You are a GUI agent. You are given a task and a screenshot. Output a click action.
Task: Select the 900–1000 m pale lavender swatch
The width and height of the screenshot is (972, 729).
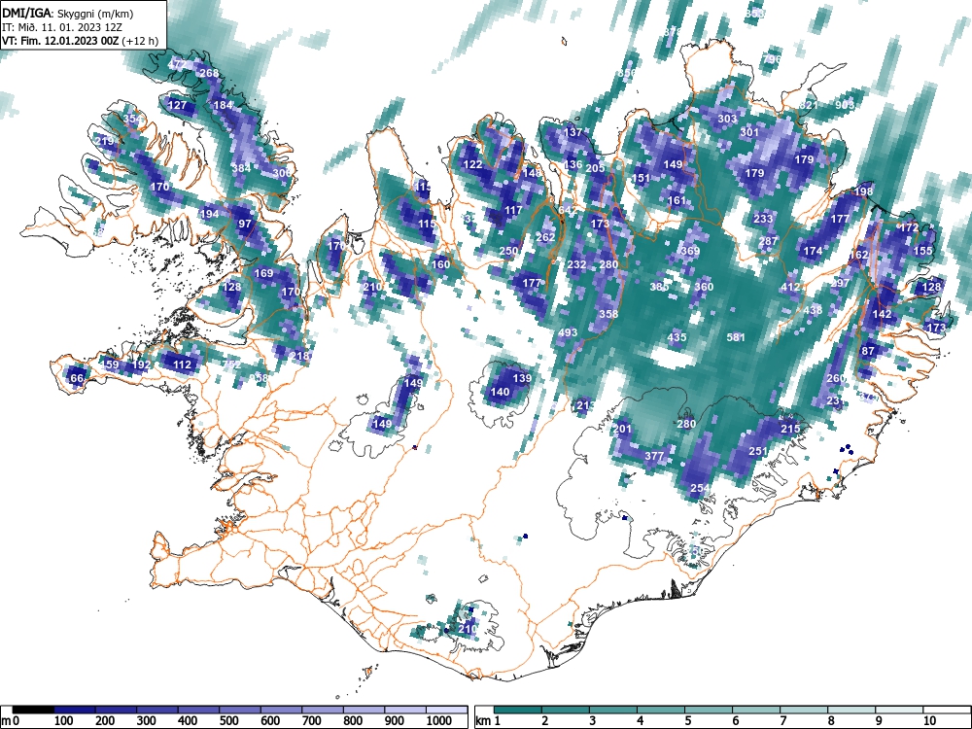pos(405,710)
